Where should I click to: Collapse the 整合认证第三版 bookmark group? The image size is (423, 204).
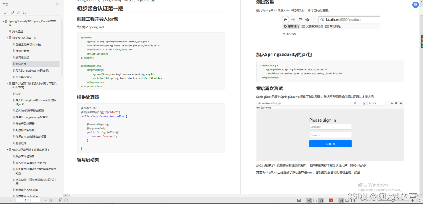coord(7,149)
